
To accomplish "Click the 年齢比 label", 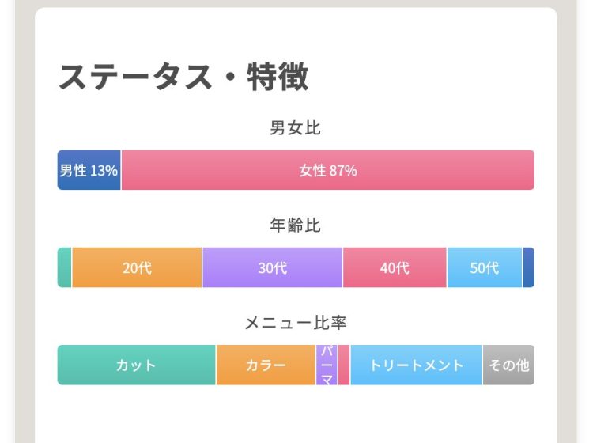I will (296, 225).
